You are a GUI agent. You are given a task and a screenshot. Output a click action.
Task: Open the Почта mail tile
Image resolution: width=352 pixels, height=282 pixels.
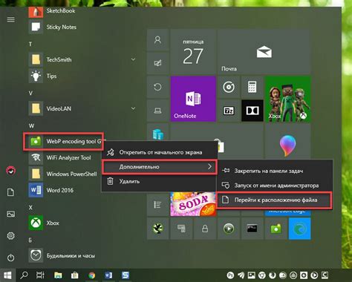[264, 51]
